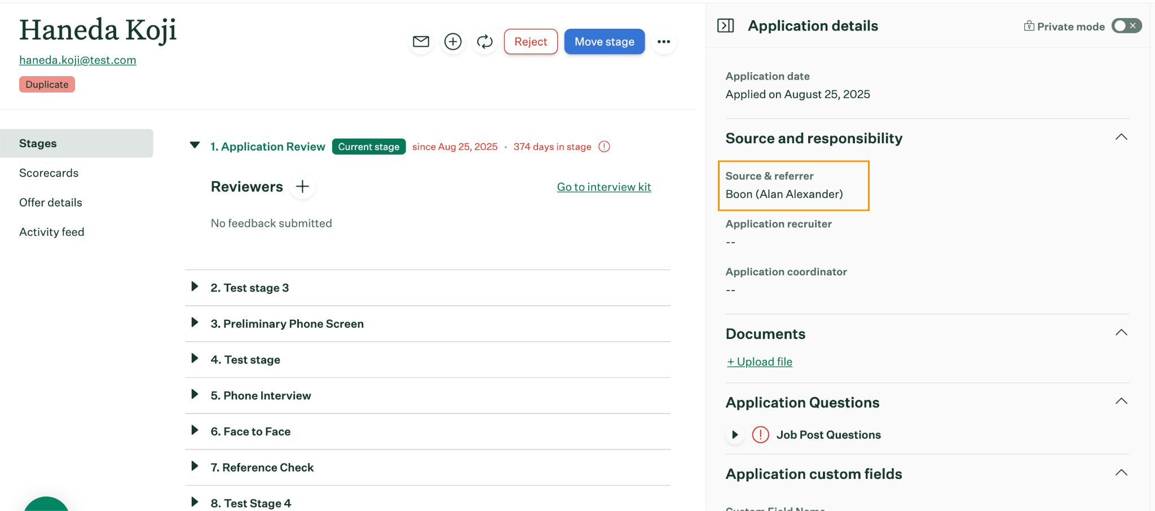Collapse the Source and responsibility section
The width and height of the screenshot is (1155, 511).
(x=1121, y=137)
